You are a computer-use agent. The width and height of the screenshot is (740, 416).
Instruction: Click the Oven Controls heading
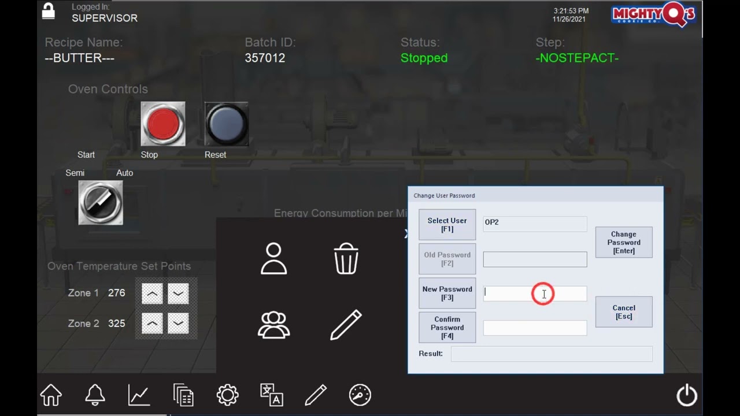108,89
